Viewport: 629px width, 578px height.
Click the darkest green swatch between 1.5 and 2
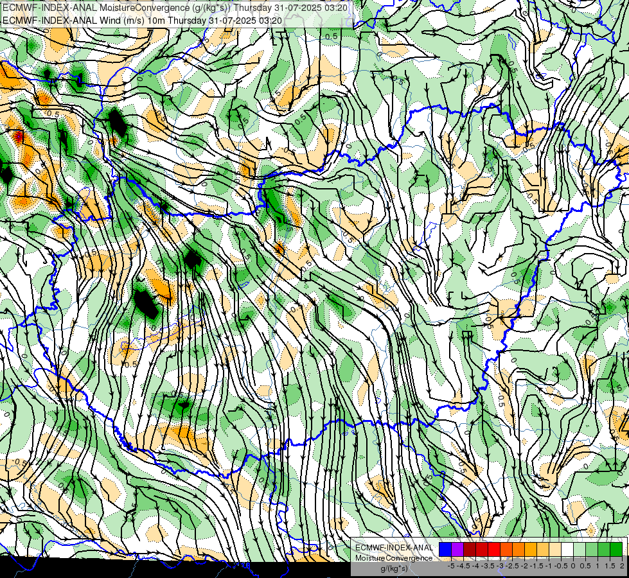pyautogui.click(x=616, y=549)
